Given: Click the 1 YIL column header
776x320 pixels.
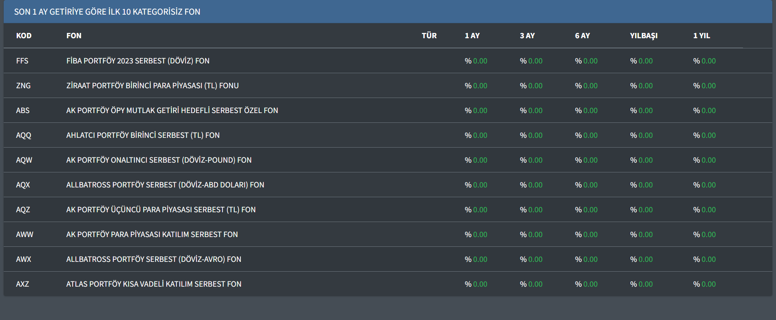Looking at the screenshot, I should tap(701, 36).
